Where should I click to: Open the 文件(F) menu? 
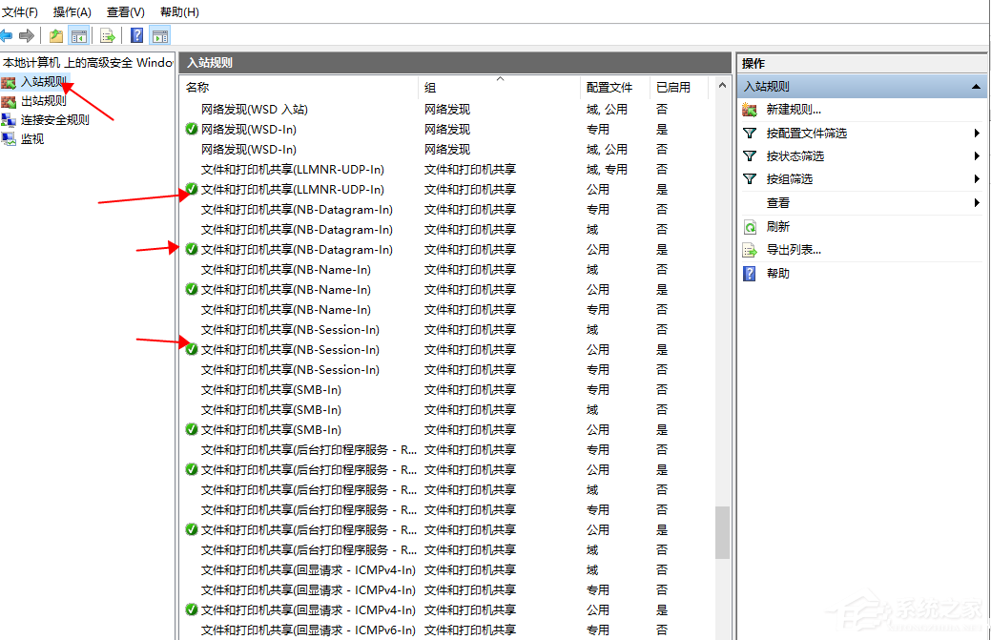[x=21, y=11]
